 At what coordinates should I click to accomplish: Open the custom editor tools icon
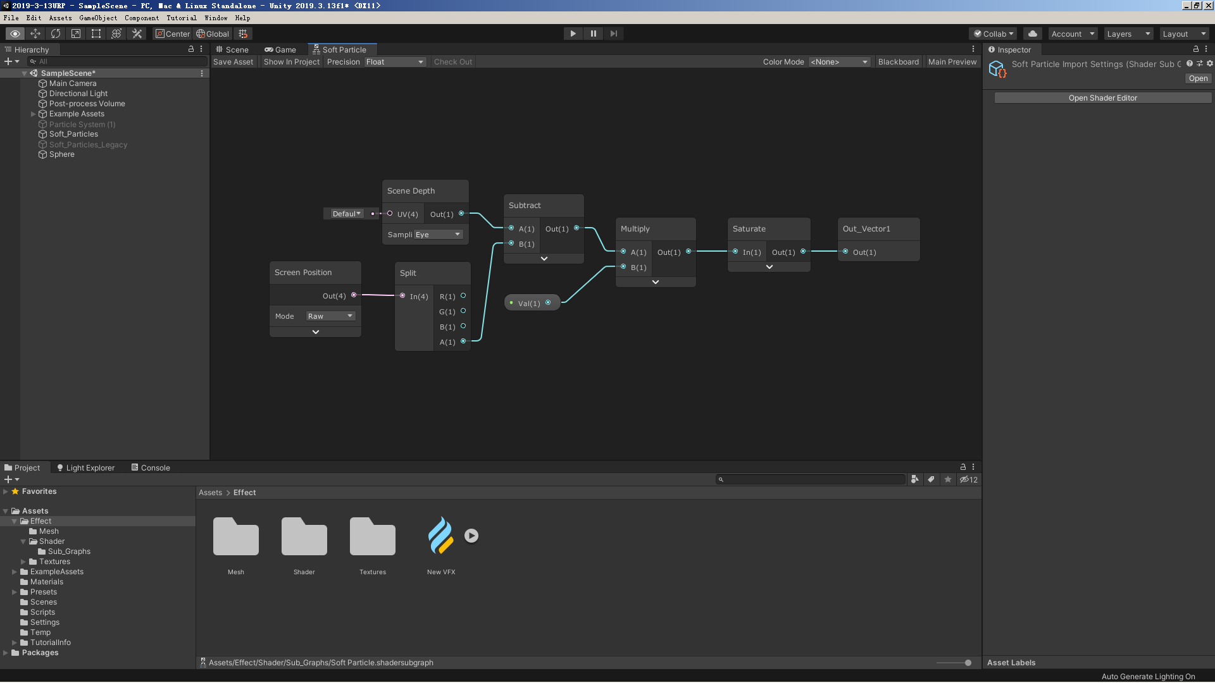137,34
